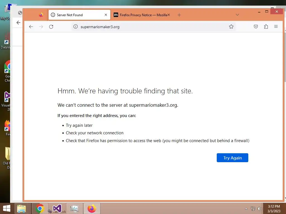Select Firefox desktop shortcut
The width and height of the screenshot is (286, 214).
click(7, 128)
